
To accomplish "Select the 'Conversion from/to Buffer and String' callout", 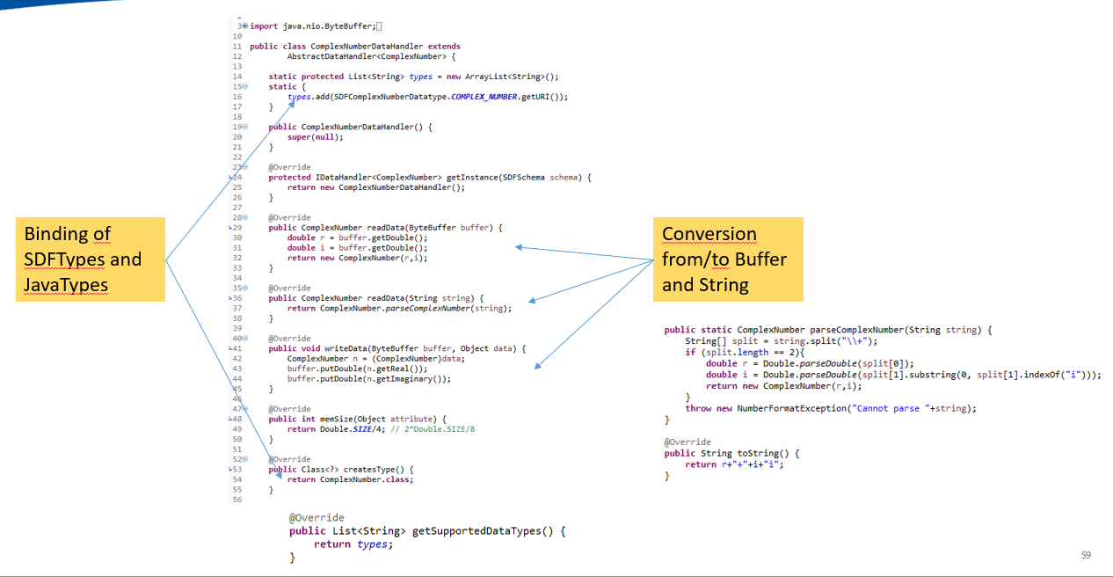I will (728, 259).
